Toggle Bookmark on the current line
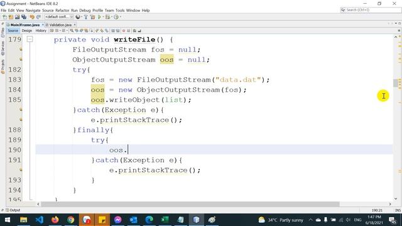Image resolution: width=402 pixels, height=226 pixels. [x=107, y=31]
